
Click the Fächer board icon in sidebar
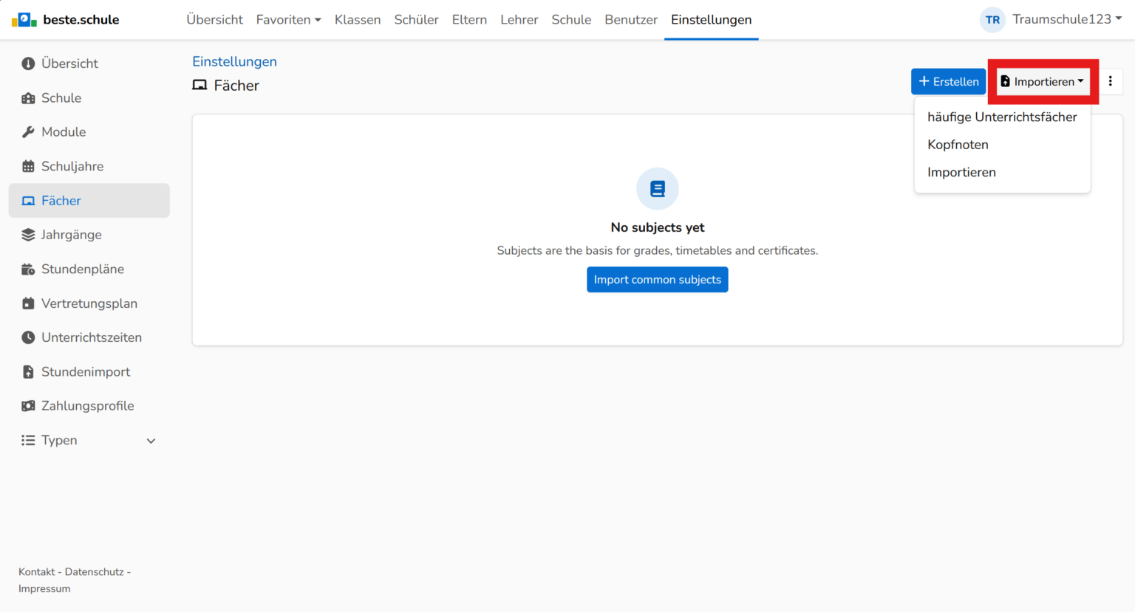28,201
